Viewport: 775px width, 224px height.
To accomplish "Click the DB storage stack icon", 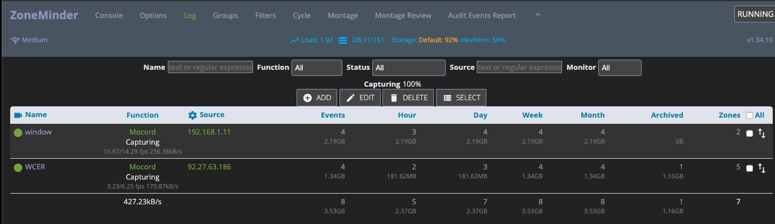I will pos(342,41).
